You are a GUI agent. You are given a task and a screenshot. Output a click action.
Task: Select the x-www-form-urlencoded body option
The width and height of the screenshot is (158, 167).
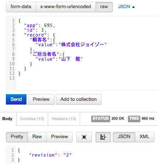click(66, 7)
